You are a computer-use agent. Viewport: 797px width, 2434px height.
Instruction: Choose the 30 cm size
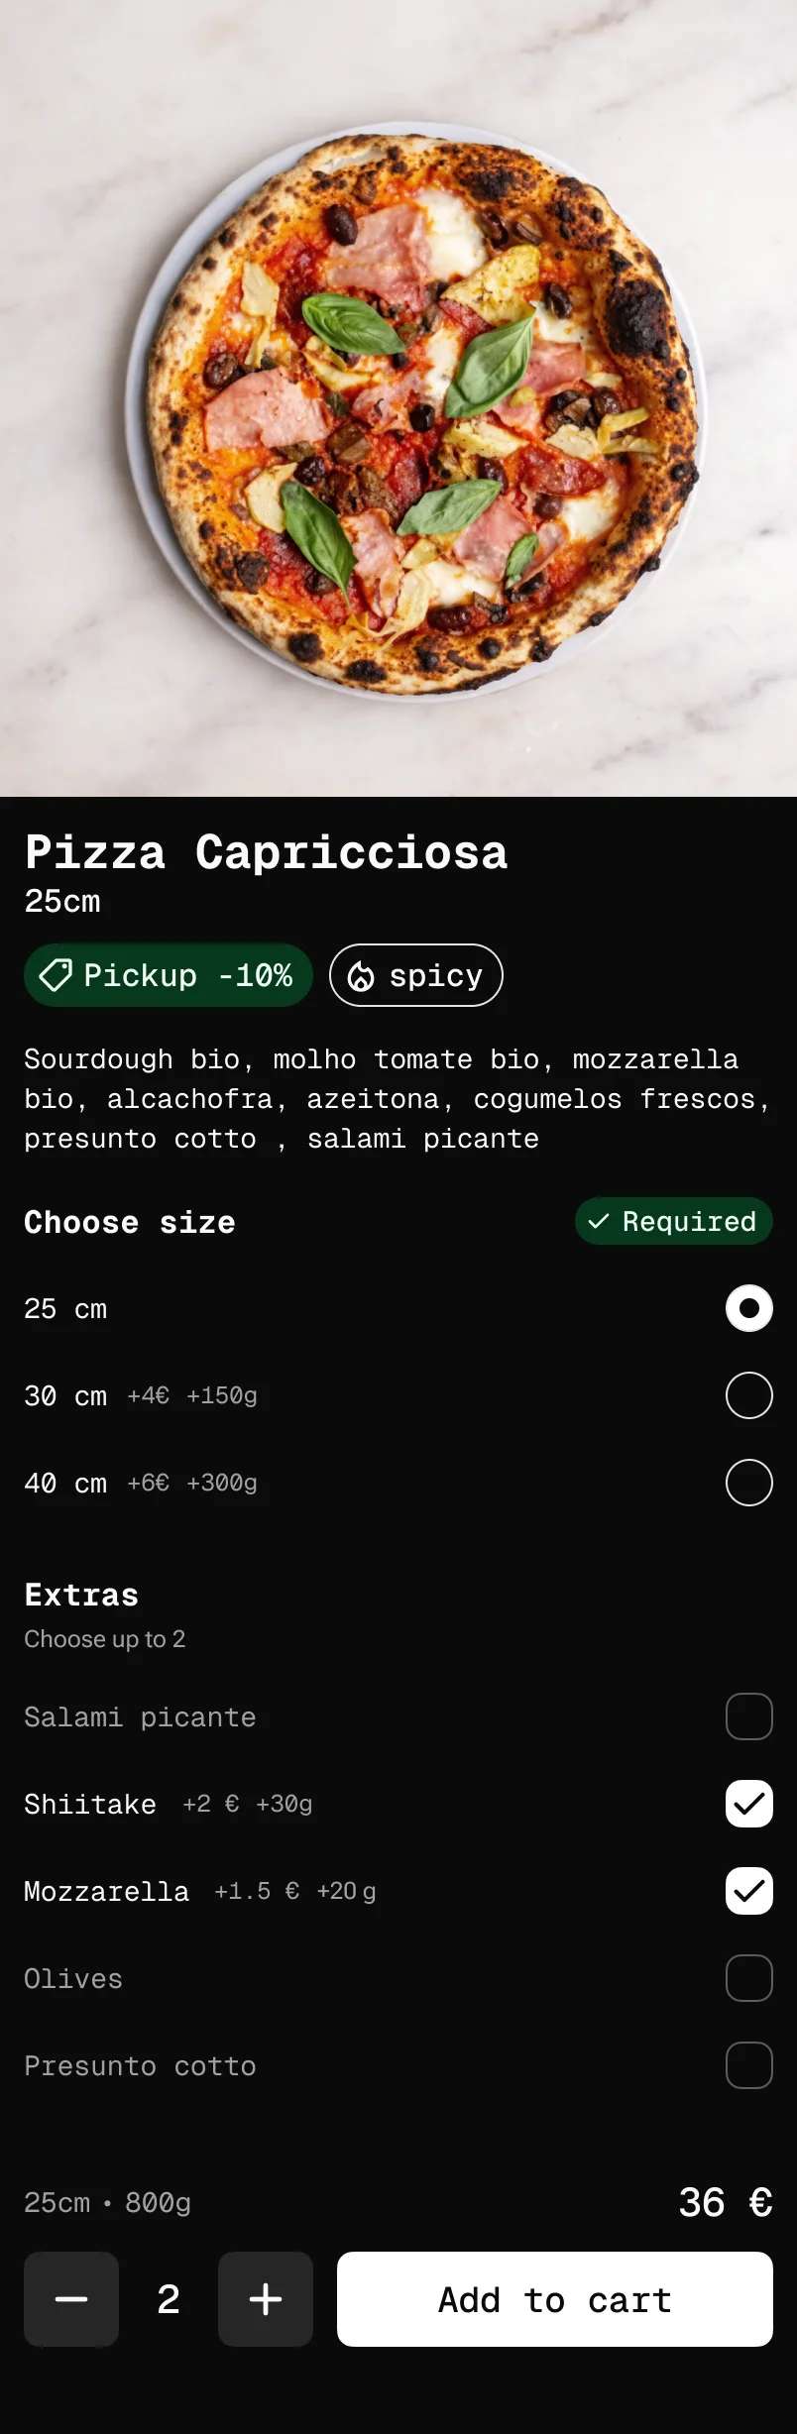[x=748, y=1395]
